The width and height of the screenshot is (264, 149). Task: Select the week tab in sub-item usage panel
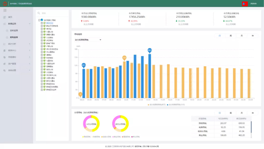click(231, 113)
